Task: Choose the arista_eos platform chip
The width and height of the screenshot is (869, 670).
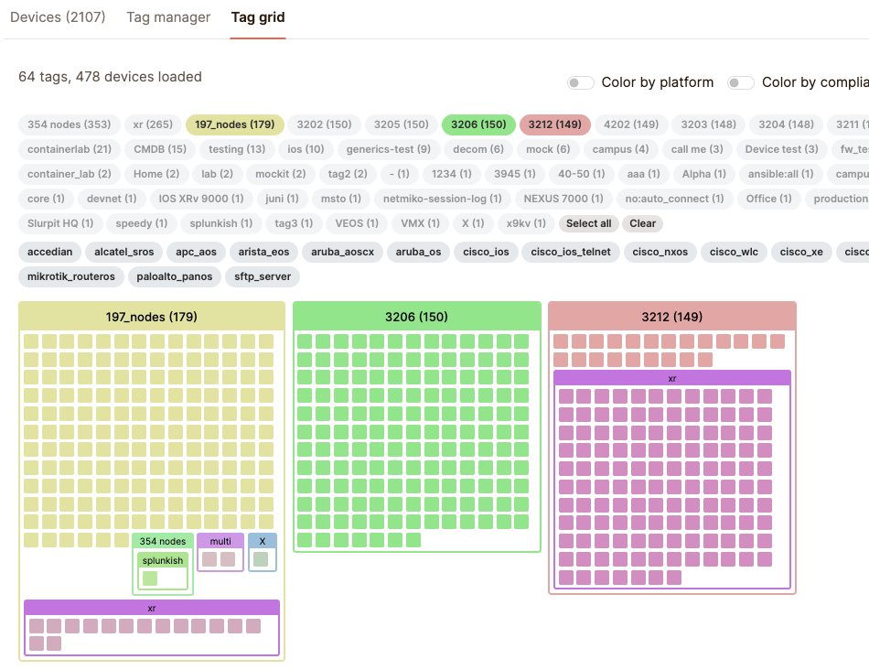Action: pyautogui.click(x=263, y=252)
